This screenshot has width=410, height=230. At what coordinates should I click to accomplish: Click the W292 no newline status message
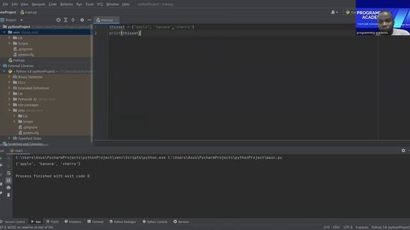(x=27, y=227)
